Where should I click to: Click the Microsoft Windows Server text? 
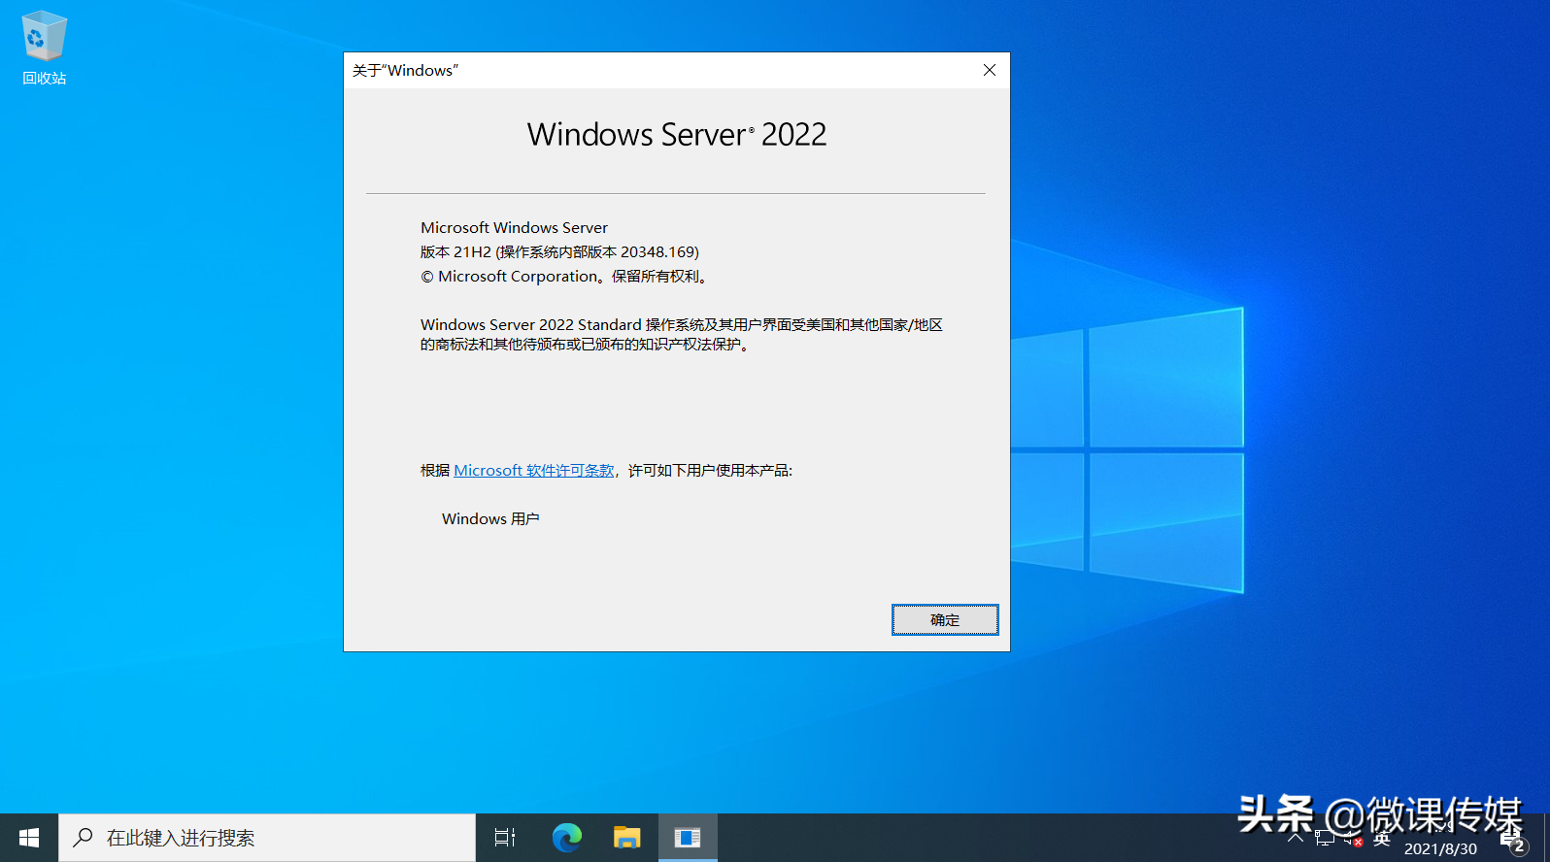514,228
